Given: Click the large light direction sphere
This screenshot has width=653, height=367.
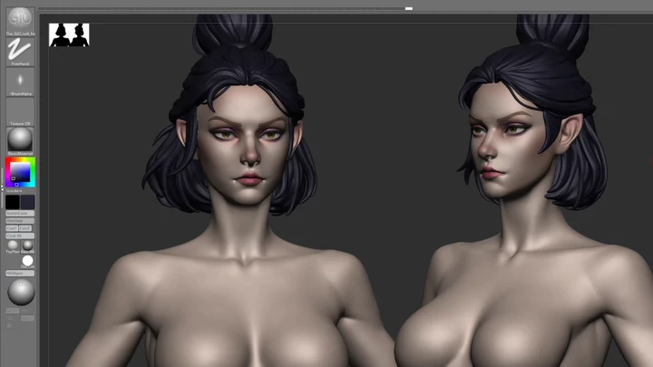Looking at the screenshot, I should [21, 292].
